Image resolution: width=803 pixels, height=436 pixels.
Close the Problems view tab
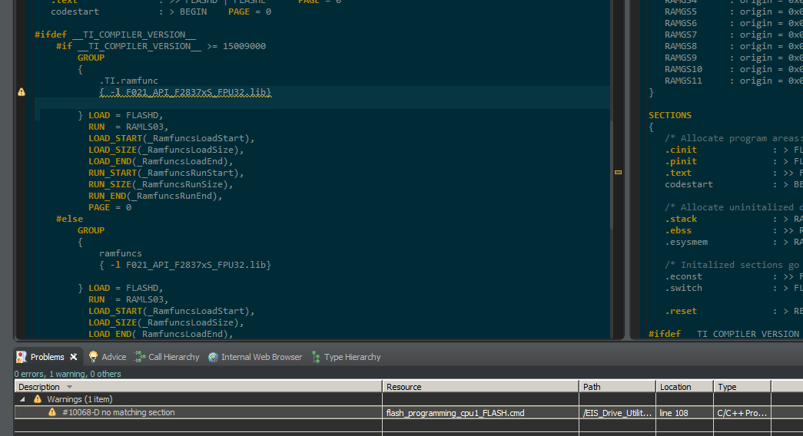point(73,357)
